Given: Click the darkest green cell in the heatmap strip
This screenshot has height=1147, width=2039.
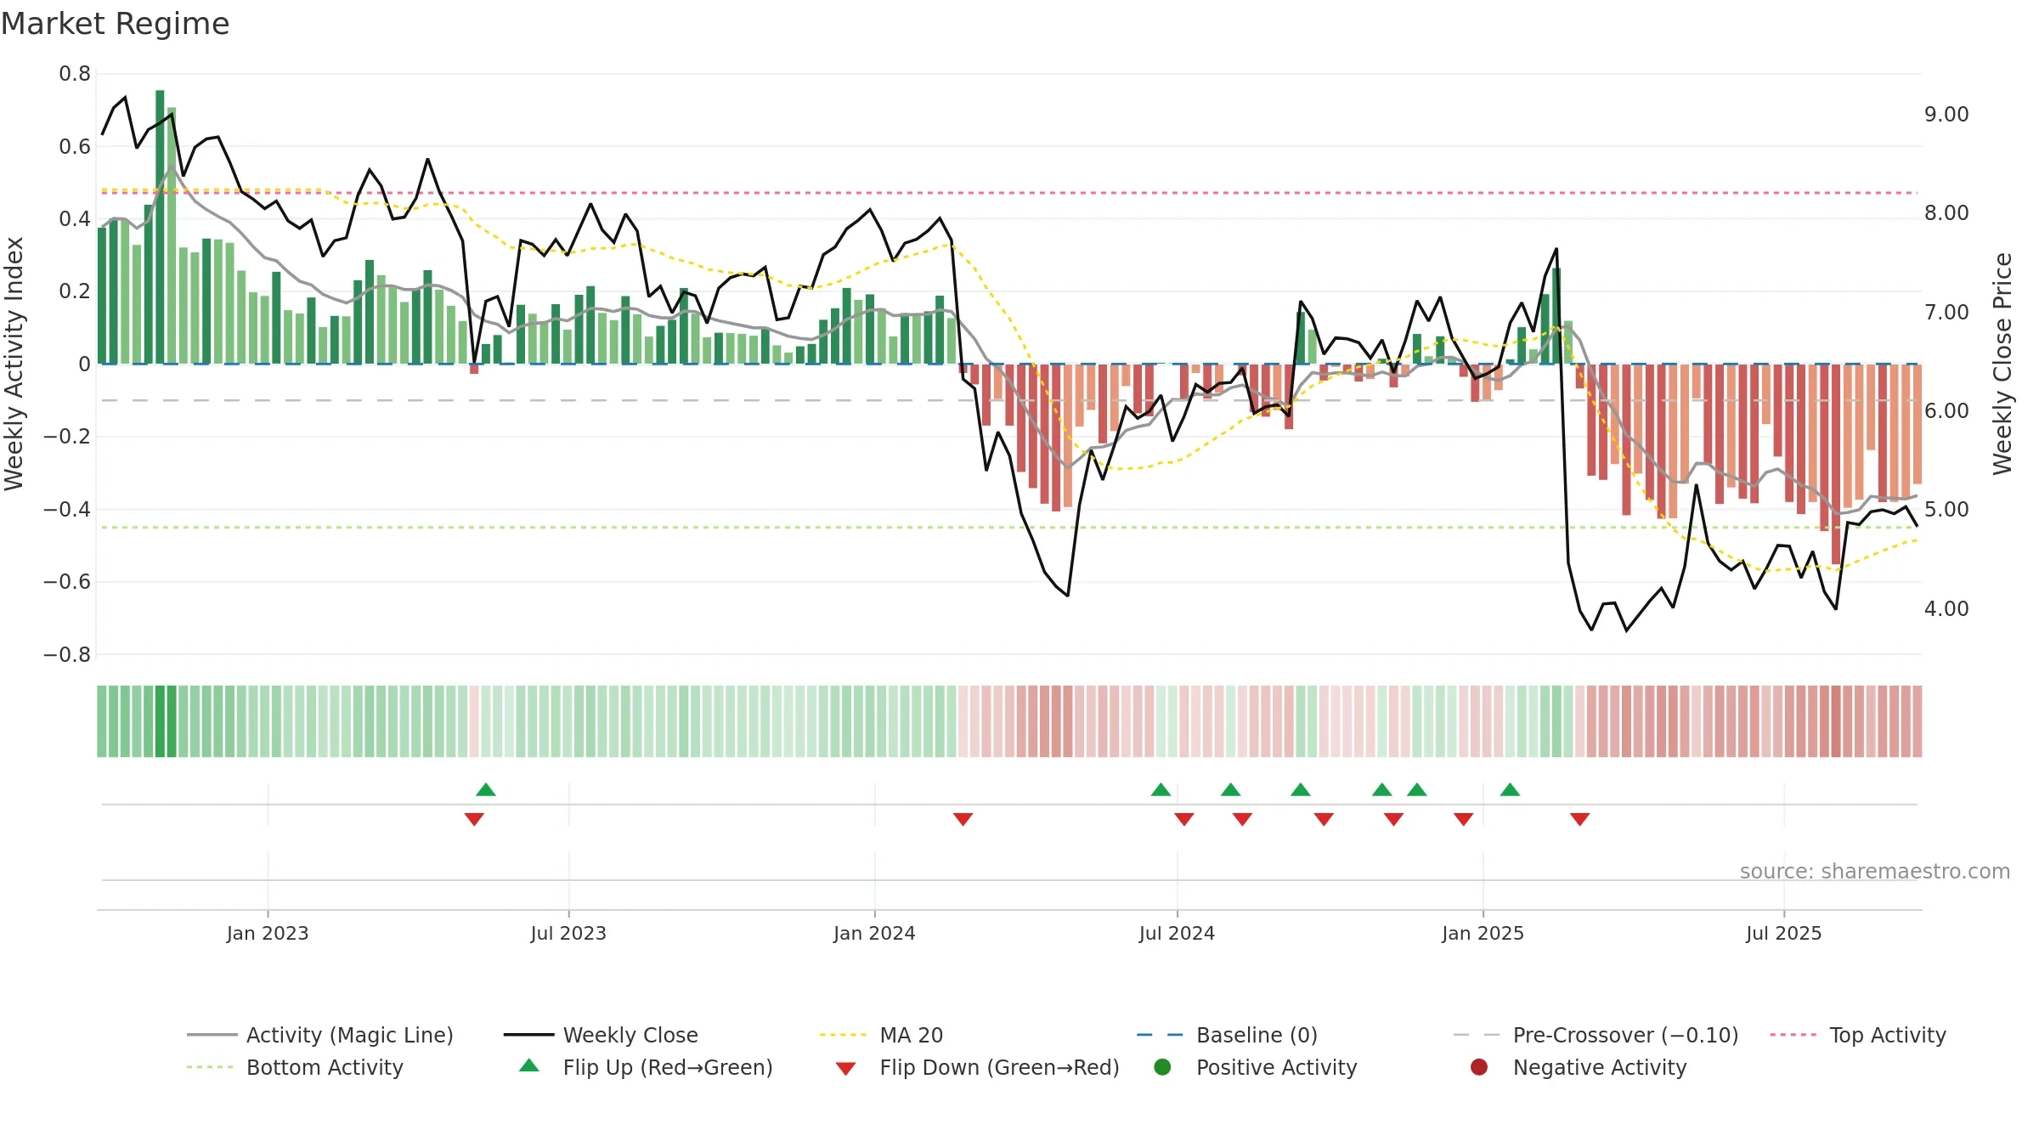Looking at the screenshot, I should [160, 721].
